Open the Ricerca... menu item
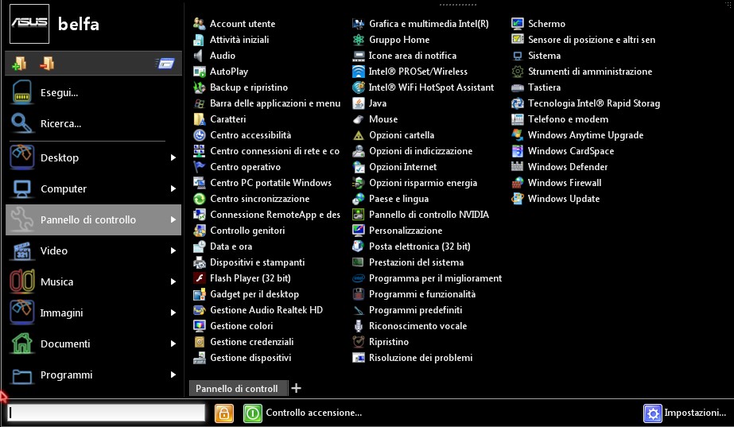The height and width of the screenshot is (427, 734). tap(94, 123)
